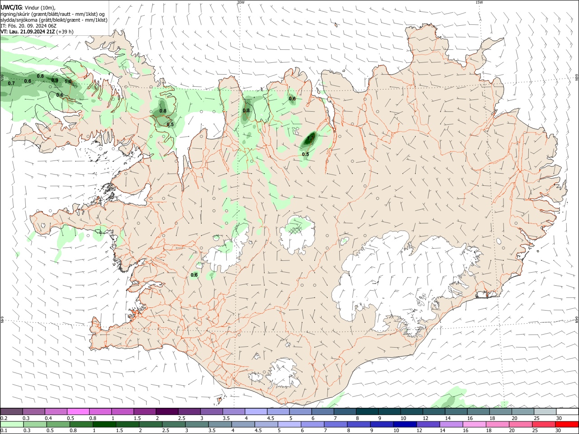Image resolution: width=579 pixels, height=434 pixels.
Task: Select the 0.1 pale green swatch in lower legend row
Action: pos(12,424)
